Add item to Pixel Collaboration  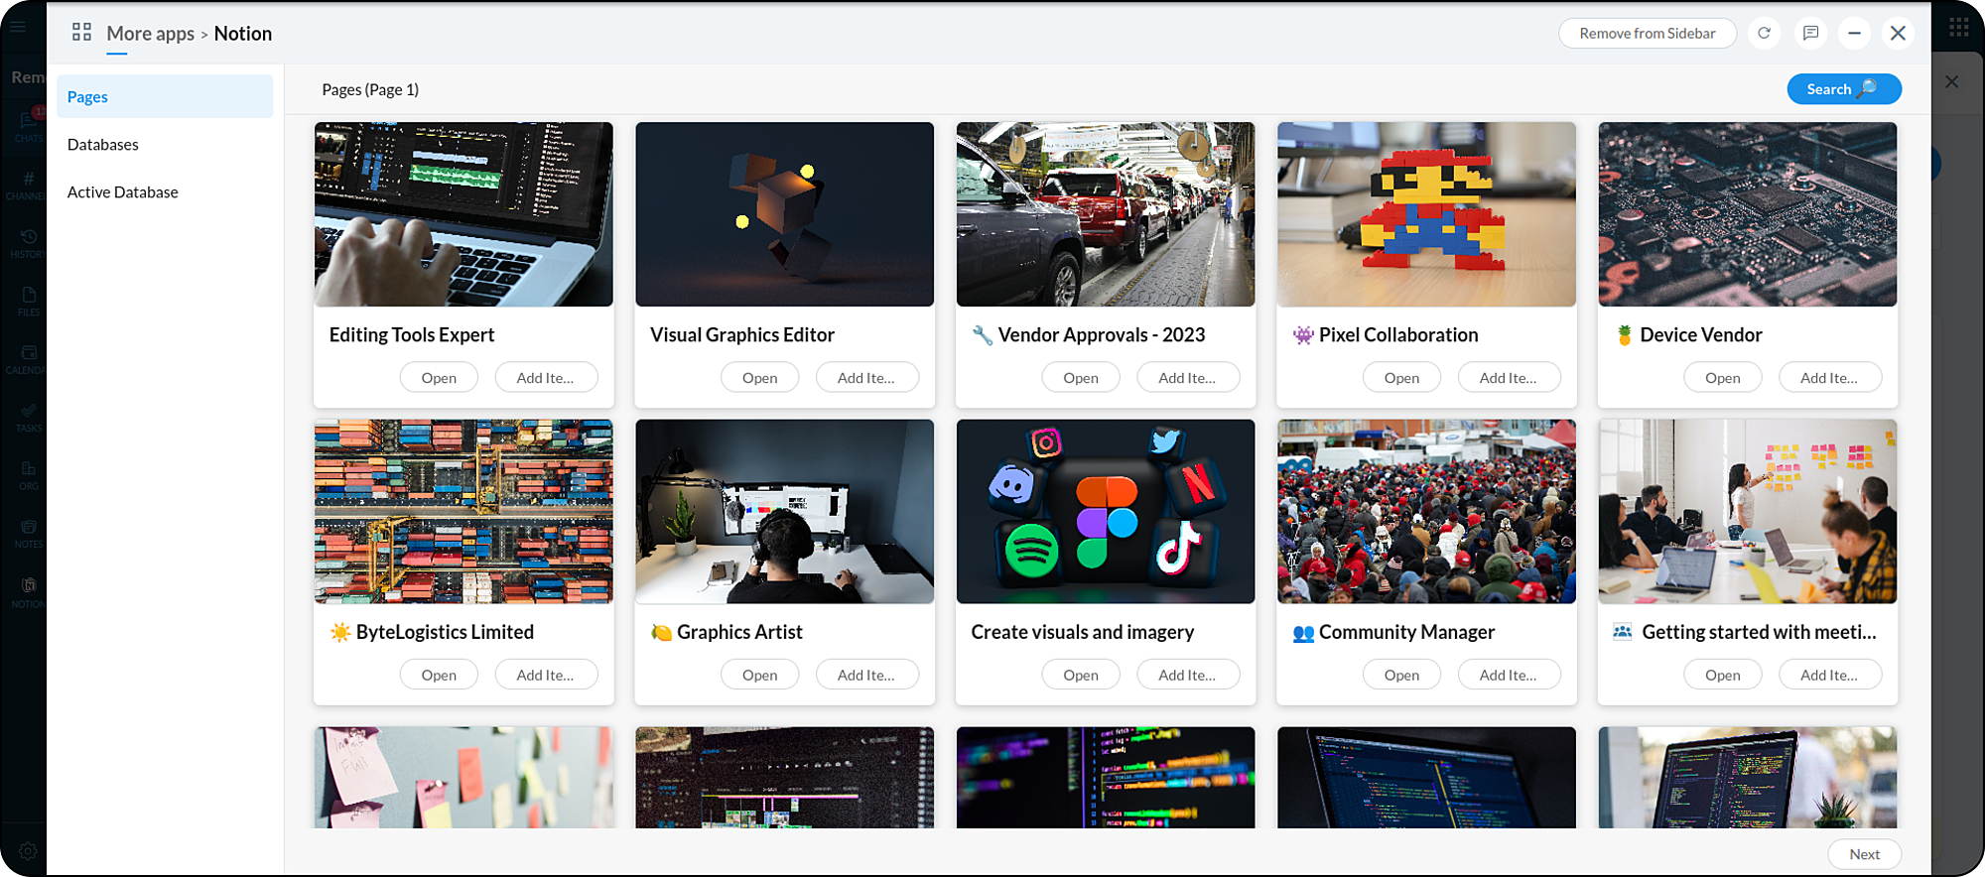click(x=1509, y=378)
